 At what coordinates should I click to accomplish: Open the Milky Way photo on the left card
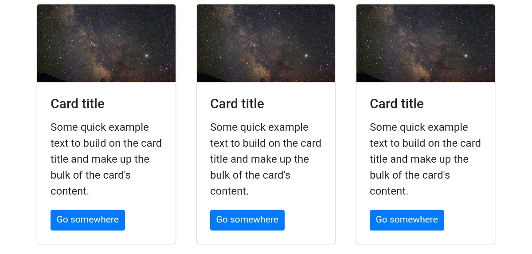pyautogui.click(x=106, y=43)
